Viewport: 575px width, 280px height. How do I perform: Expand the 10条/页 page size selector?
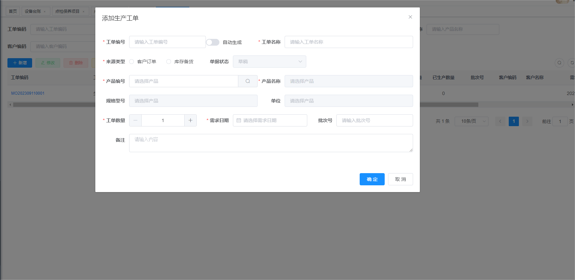(x=471, y=121)
